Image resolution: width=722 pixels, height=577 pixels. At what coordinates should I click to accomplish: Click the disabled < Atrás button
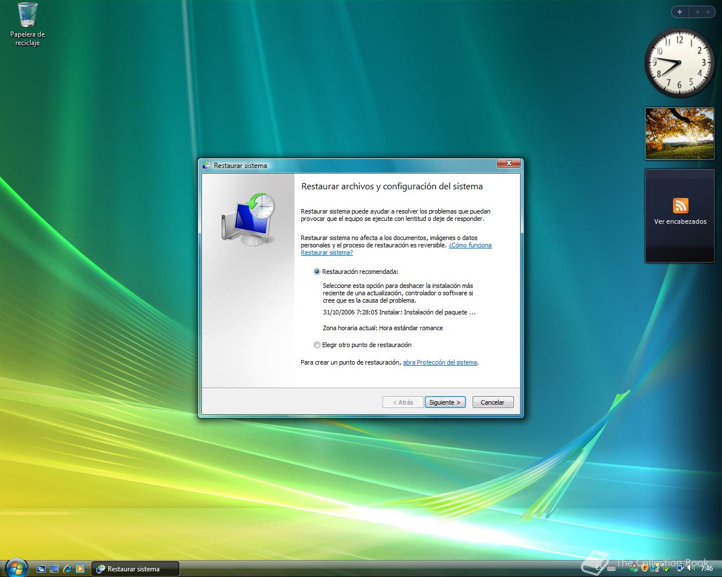(x=403, y=402)
